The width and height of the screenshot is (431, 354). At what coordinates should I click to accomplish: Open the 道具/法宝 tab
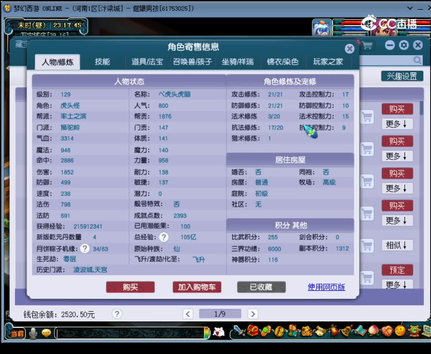(x=147, y=62)
